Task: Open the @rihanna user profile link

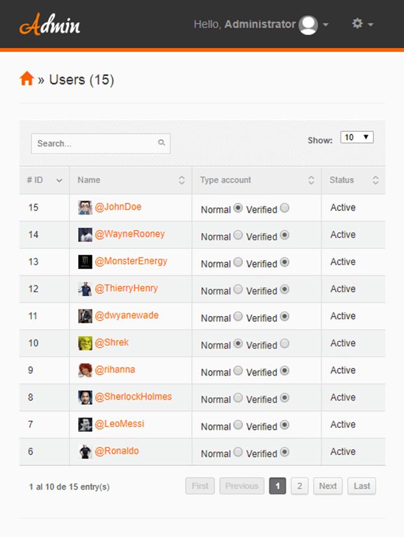Action: [x=115, y=369]
